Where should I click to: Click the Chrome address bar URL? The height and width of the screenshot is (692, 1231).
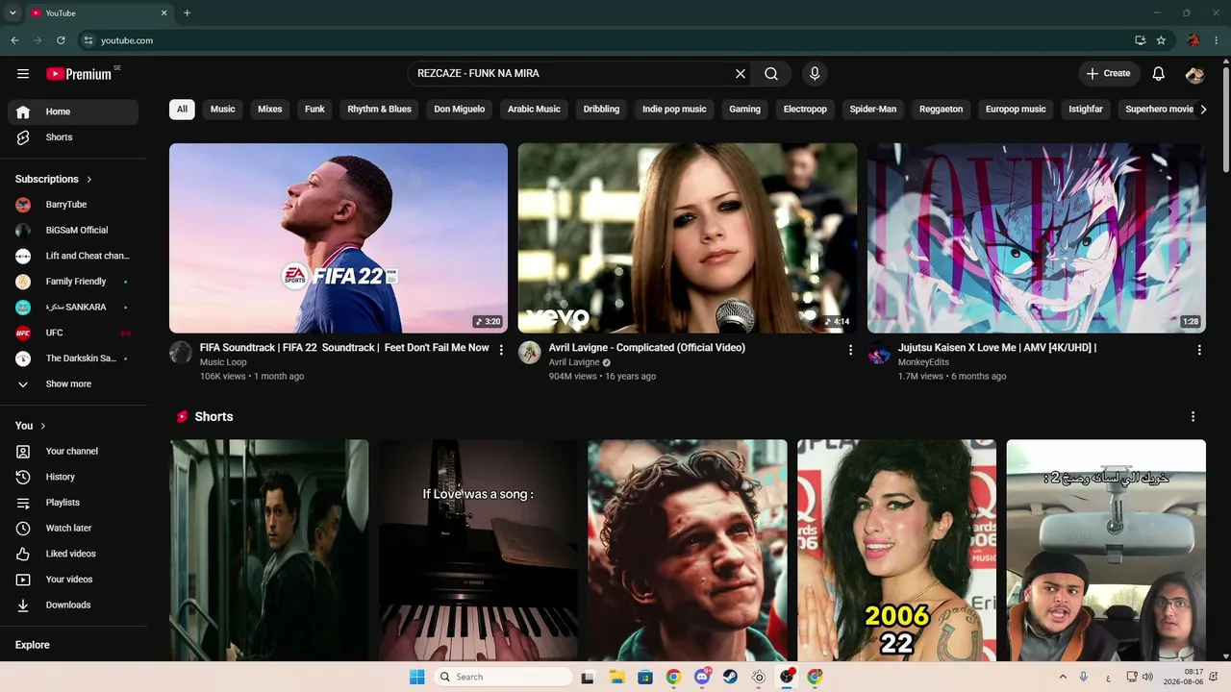coord(127,40)
